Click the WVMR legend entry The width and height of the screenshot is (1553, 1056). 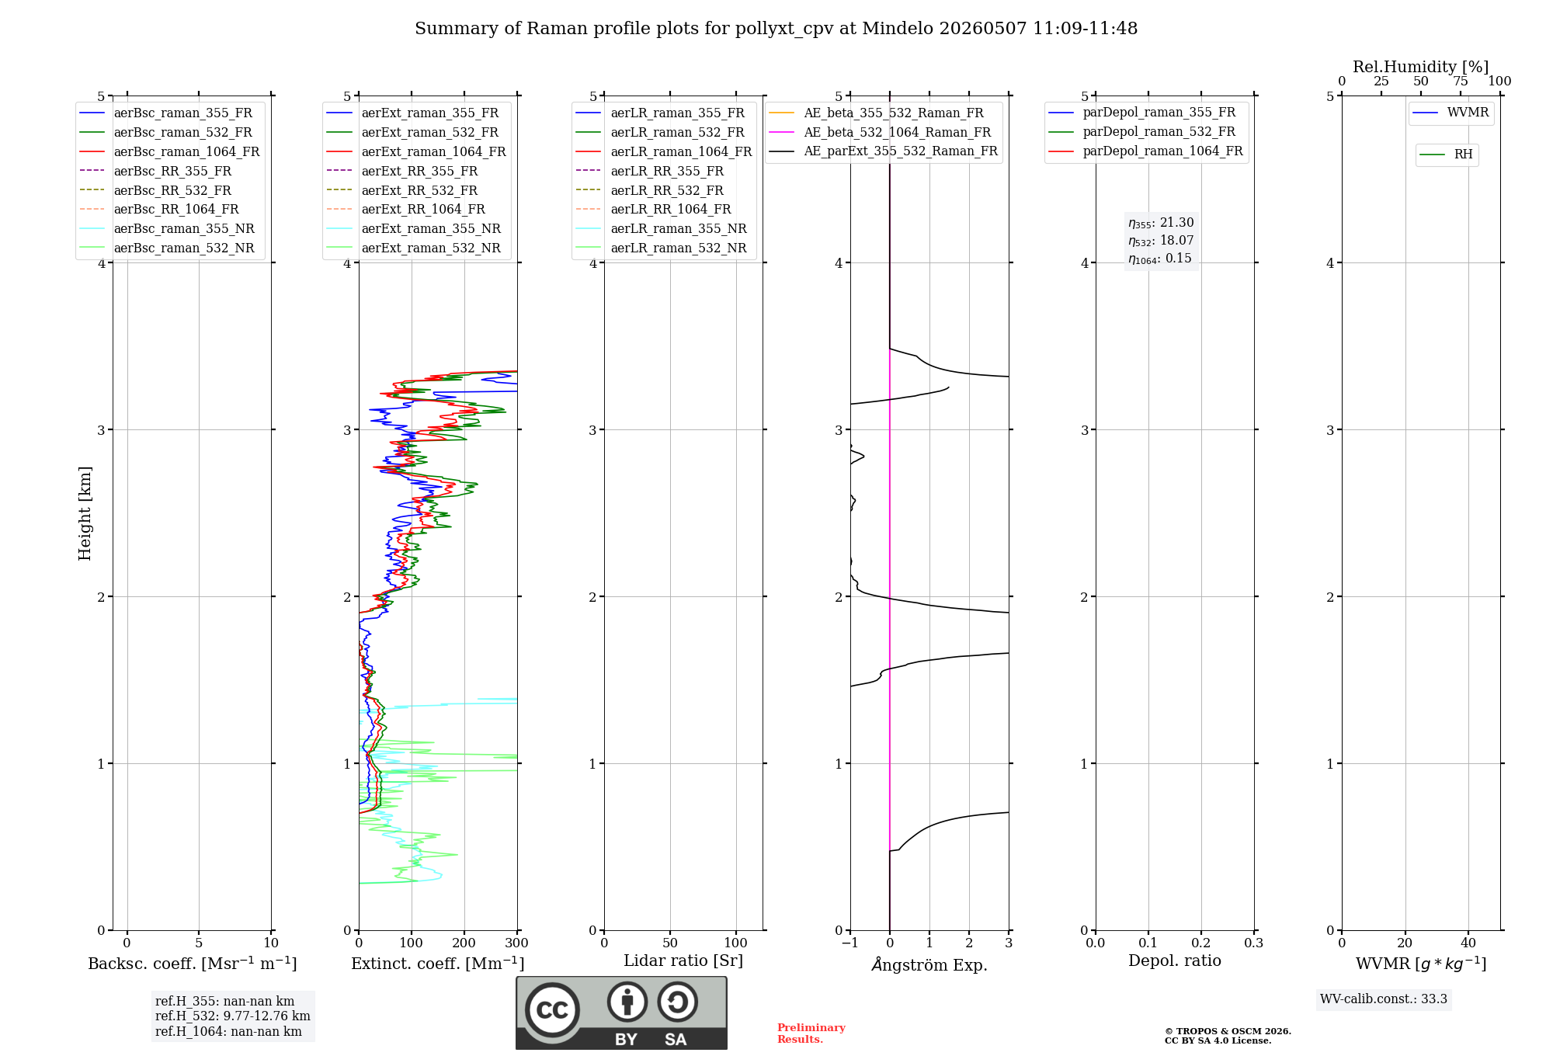click(1451, 113)
